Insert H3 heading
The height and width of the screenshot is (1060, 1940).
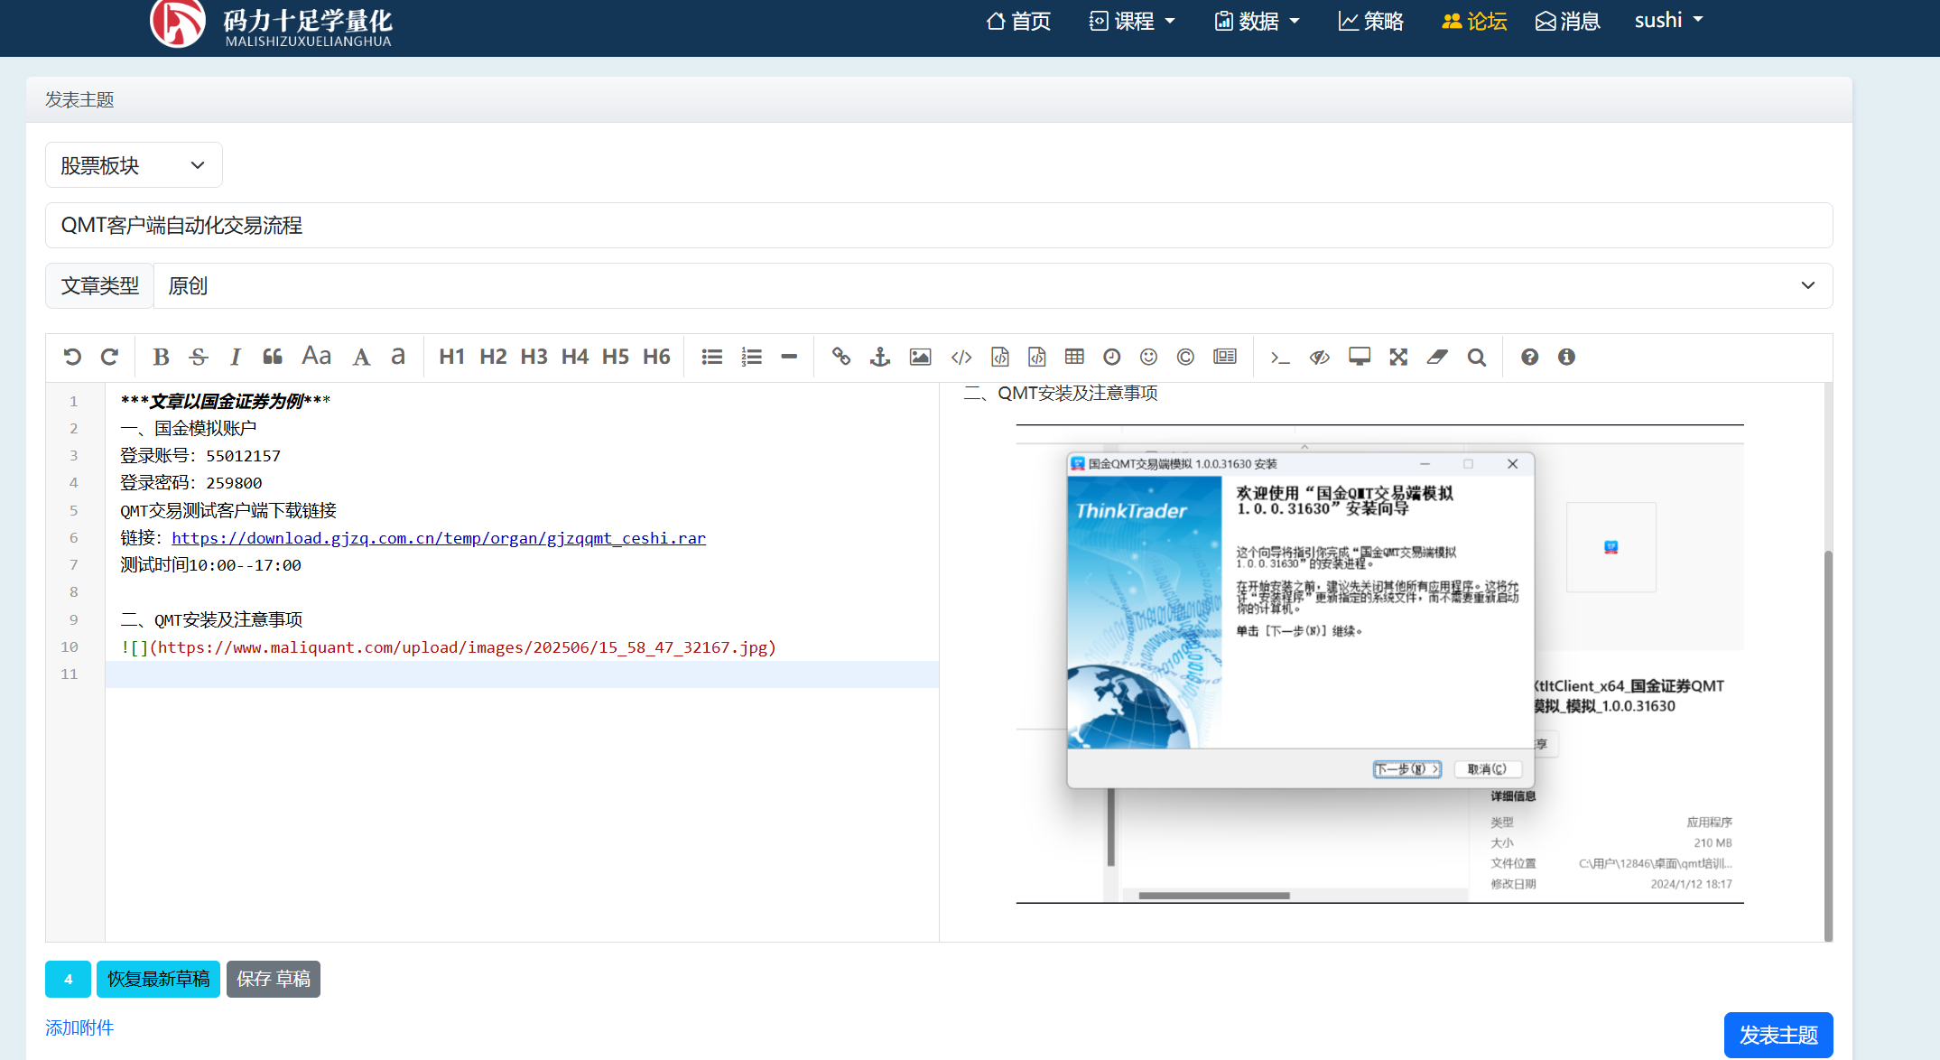click(x=534, y=357)
